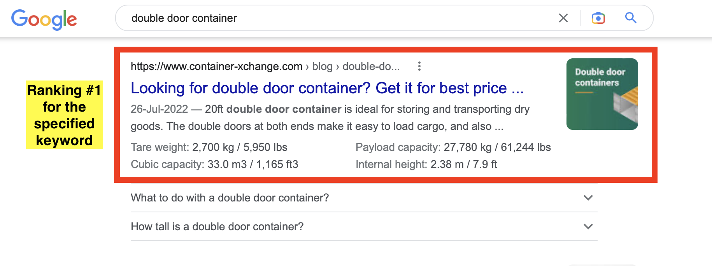Open "Looking for double door container?" result title
Screen dimensions: 712x266
[x=327, y=88]
